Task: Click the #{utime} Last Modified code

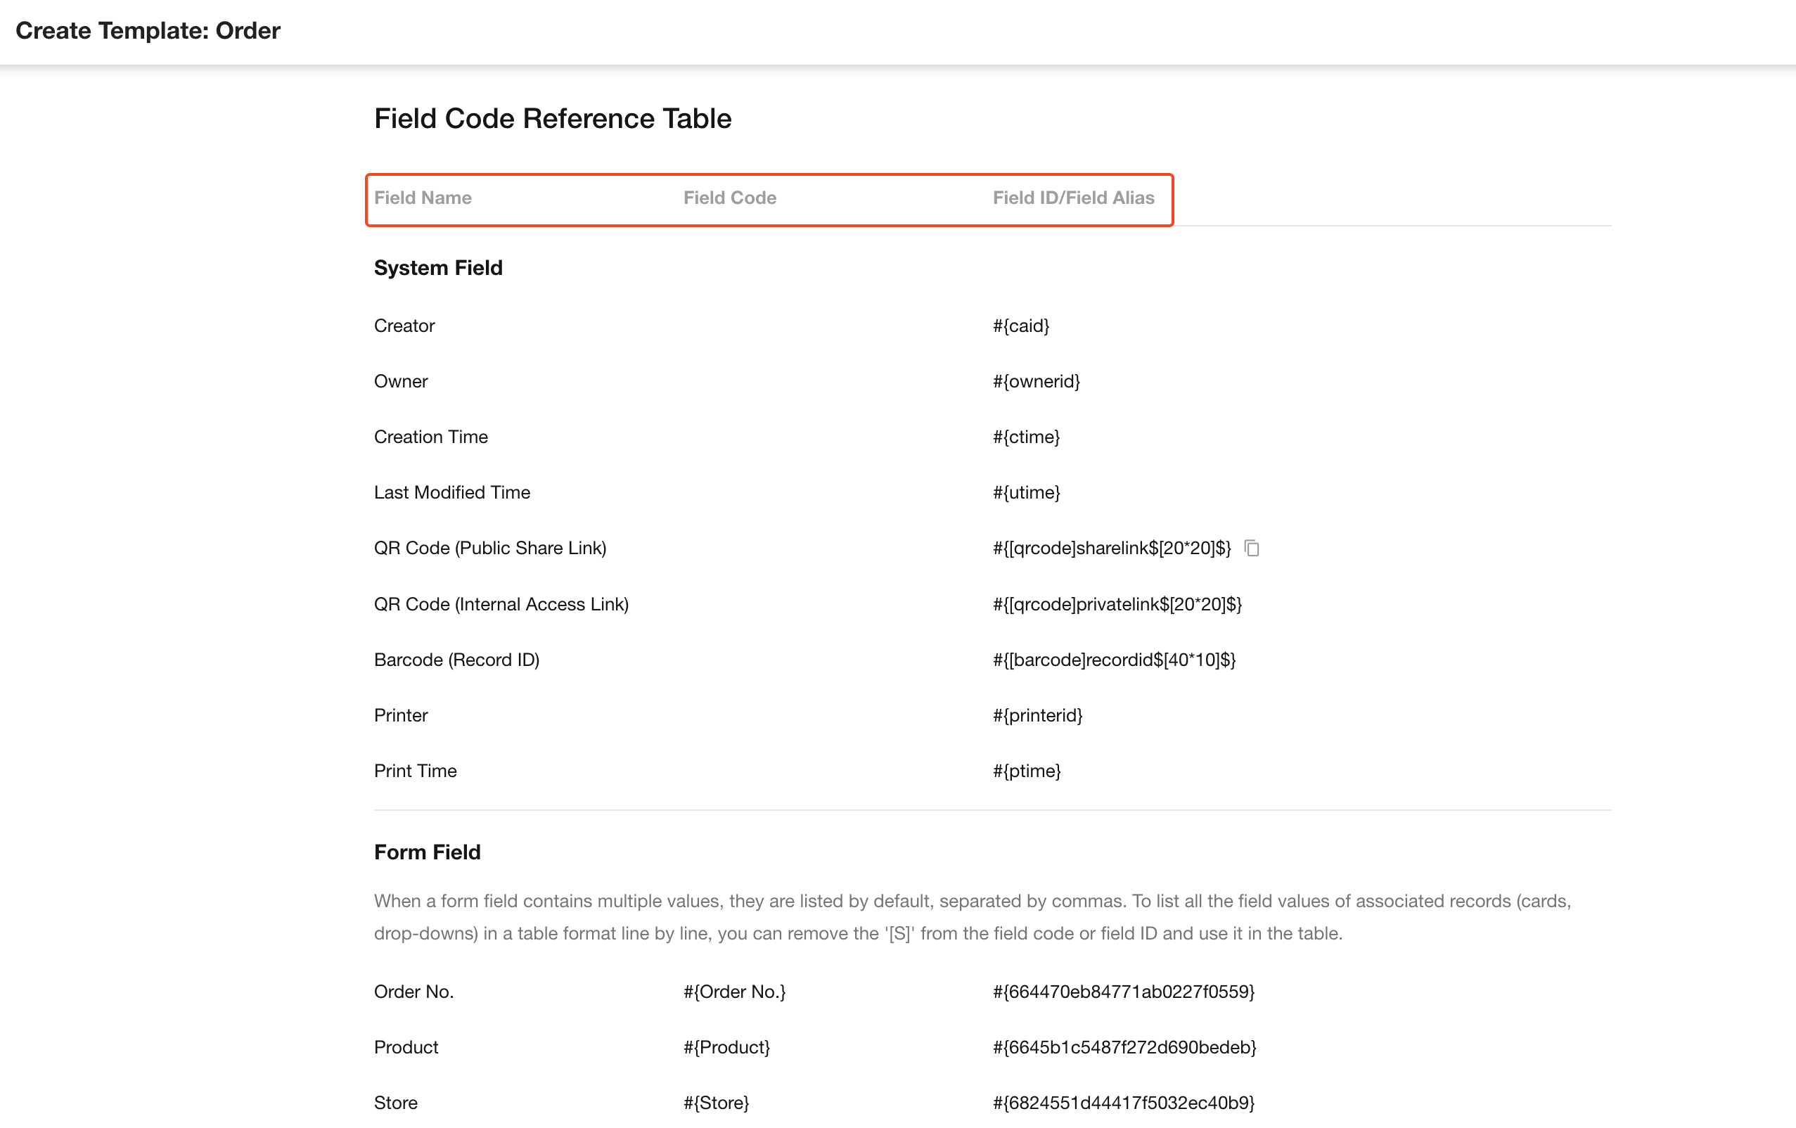Action: point(1025,492)
